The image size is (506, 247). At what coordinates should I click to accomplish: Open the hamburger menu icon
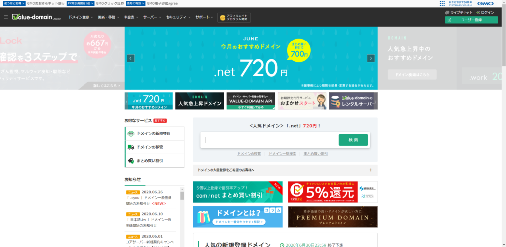[x=6, y=17]
